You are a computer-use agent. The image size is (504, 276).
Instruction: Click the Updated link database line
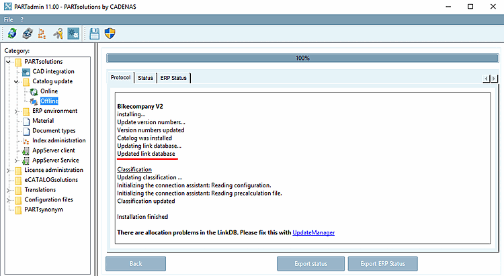[x=146, y=154]
